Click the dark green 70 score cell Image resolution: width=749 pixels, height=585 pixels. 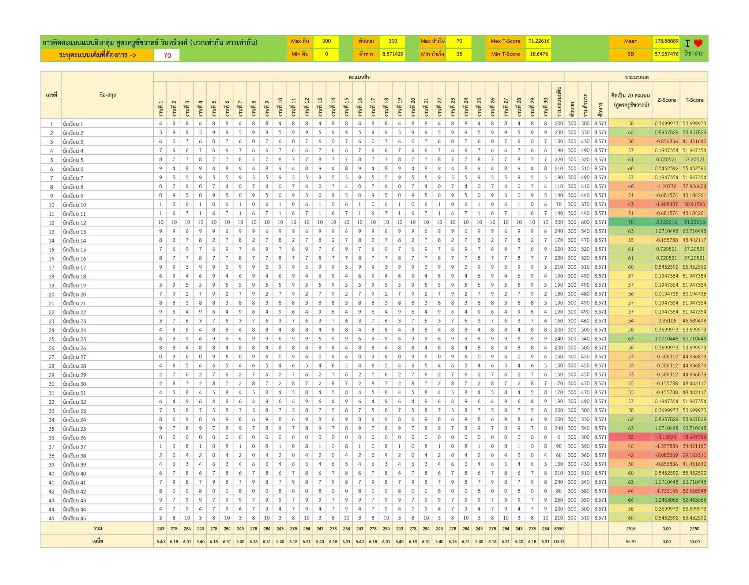pos(631,222)
